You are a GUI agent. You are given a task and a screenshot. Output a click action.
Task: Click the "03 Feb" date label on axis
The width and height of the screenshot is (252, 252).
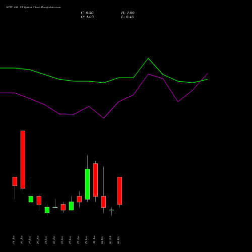point(118,240)
